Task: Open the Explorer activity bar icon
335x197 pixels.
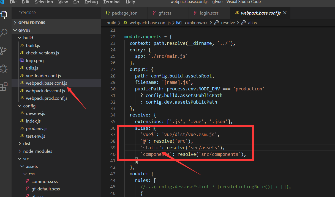Action: 3,15
